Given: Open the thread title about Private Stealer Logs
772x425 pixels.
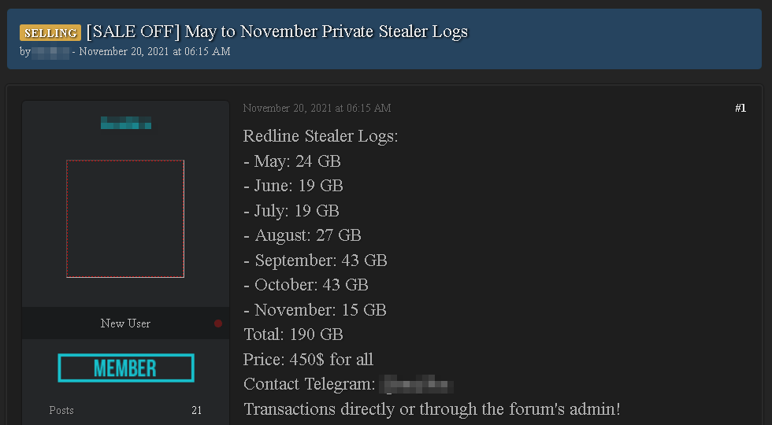Looking at the screenshot, I should [277, 31].
